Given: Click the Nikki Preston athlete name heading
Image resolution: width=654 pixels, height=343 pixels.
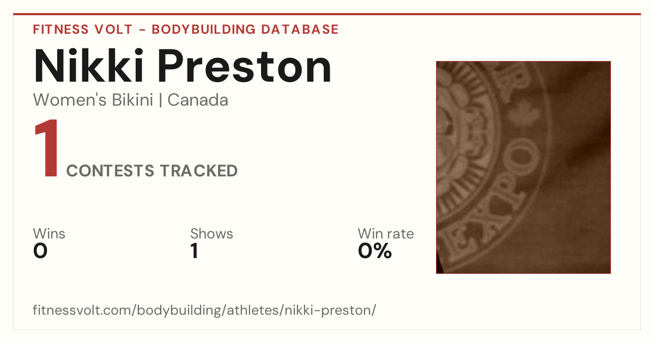Looking at the screenshot, I should (183, 66).
